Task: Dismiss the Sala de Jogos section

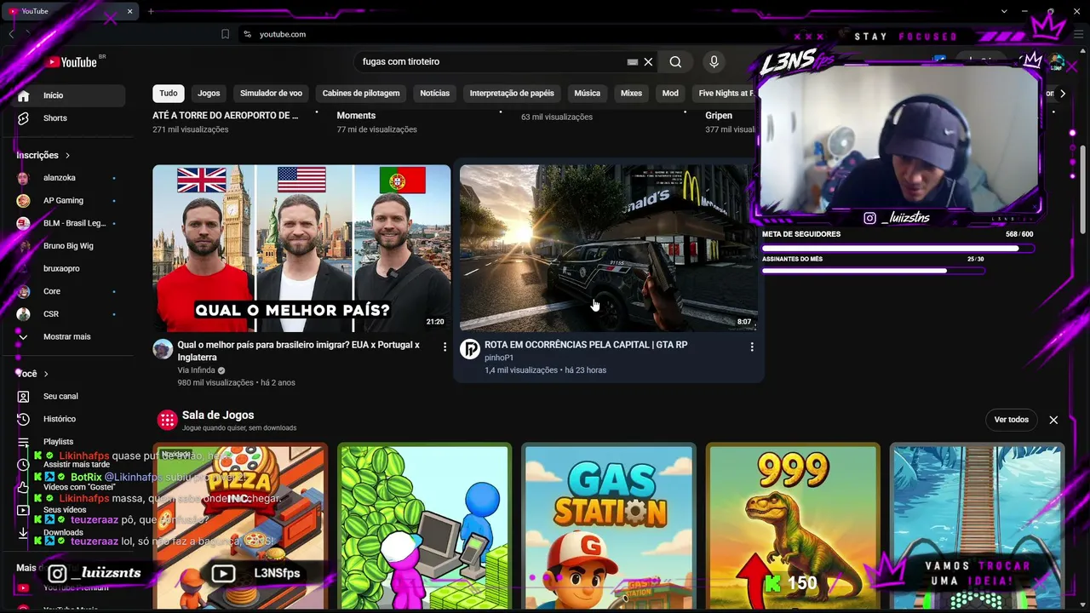Action: [1053, 420]
